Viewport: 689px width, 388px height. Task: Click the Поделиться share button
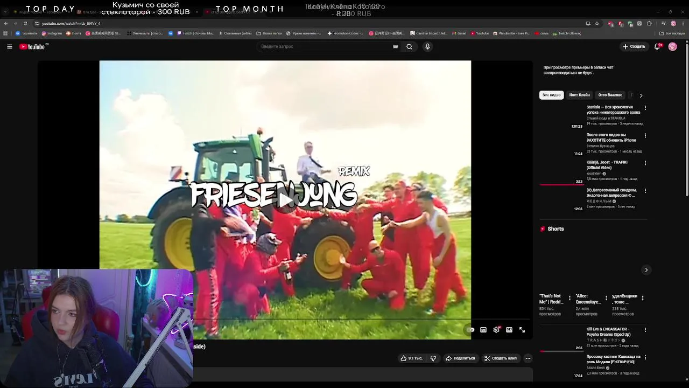point(460,358)
